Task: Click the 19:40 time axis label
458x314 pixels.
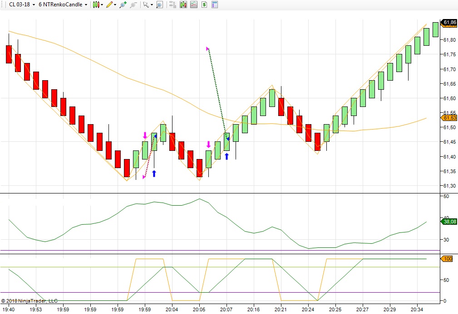Action: click(x=8, y=309)
